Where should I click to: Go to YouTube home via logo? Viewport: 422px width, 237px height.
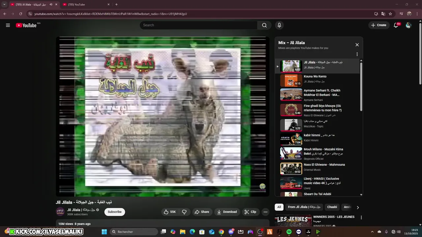point(26,25)
